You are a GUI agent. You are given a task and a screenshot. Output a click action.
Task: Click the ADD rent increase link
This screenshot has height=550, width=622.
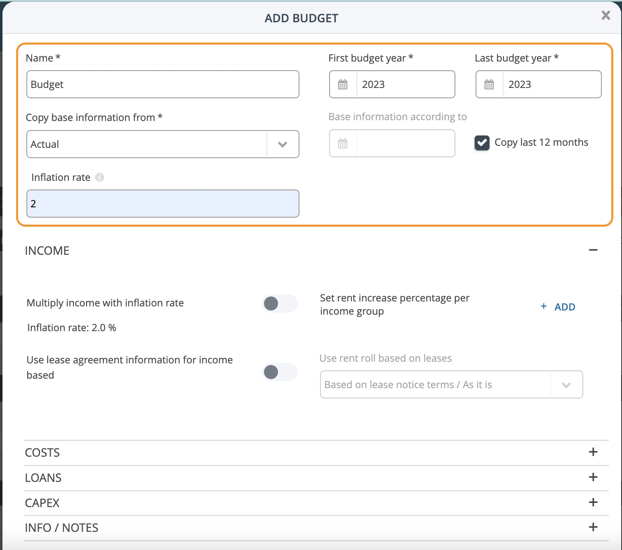pos(565,307)
